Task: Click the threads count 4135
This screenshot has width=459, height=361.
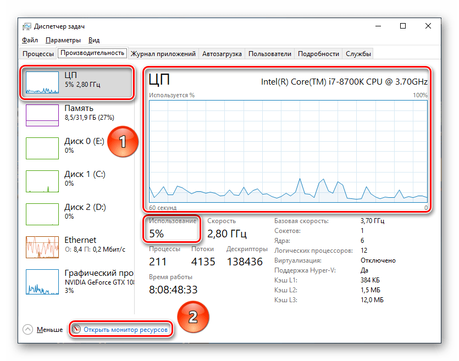Action: click(x=203, y=262)
